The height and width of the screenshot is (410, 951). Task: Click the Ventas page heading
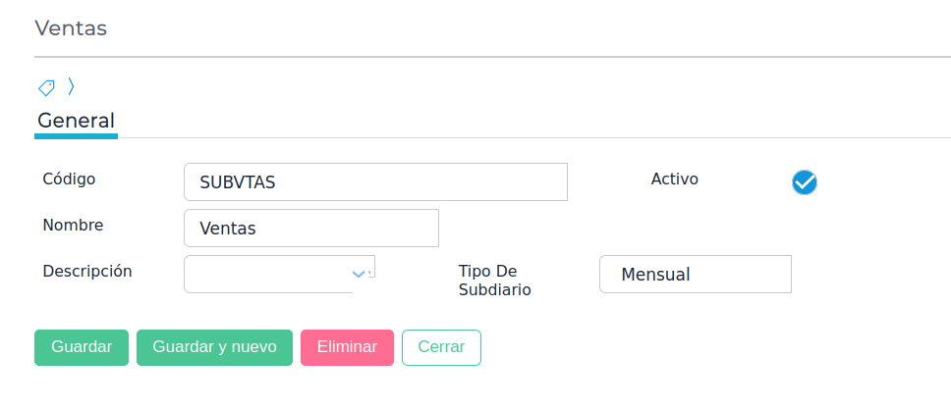[x=71, y=28]
